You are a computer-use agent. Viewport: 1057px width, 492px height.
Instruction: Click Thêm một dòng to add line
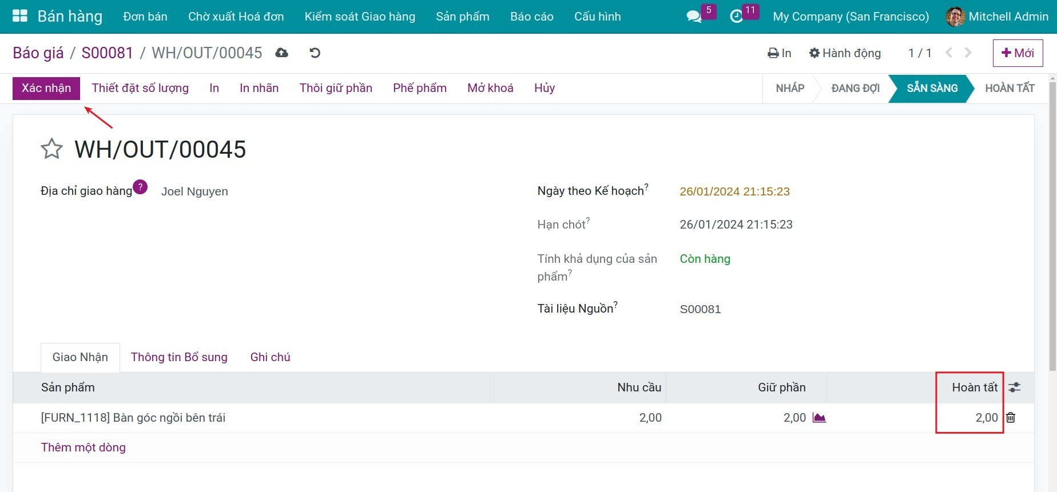tap(84, 447)
